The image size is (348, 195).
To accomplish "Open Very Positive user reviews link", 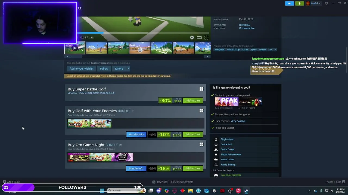I will click(x=238, y=121).
